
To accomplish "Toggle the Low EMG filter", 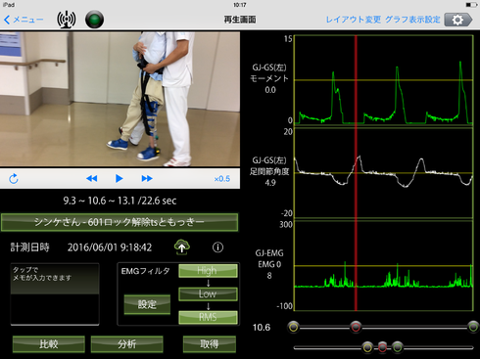I will [208, 294].
